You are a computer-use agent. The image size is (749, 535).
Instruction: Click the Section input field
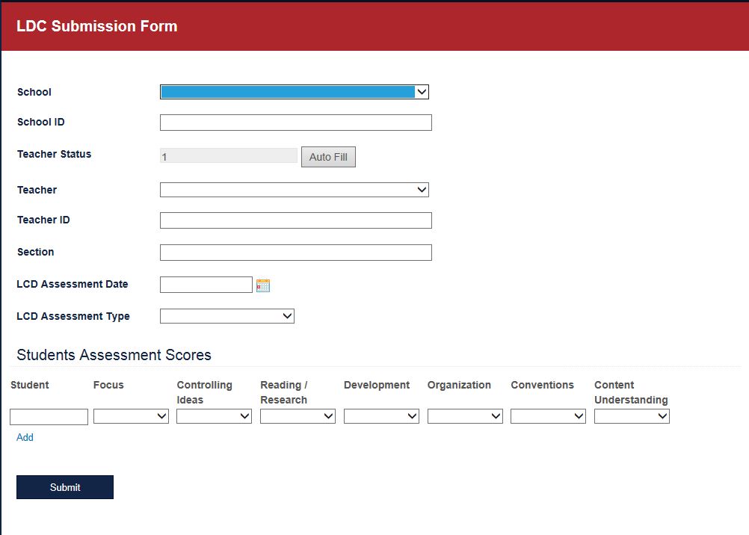295,252
